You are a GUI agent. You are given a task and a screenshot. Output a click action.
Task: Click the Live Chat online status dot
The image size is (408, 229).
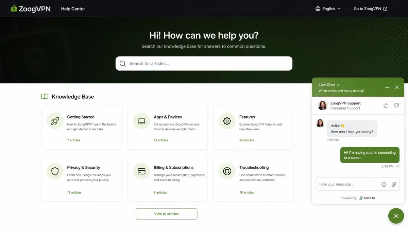click(338, 85)
